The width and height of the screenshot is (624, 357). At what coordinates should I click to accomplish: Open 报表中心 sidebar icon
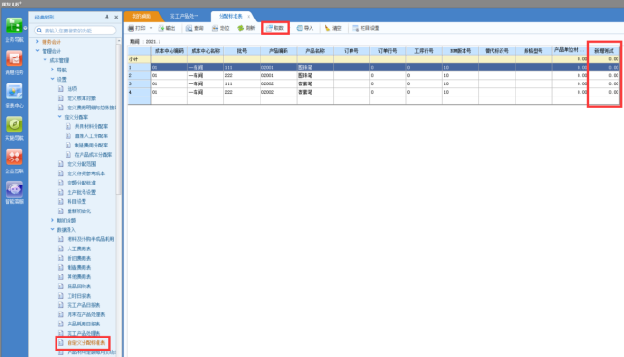(14, 92)
